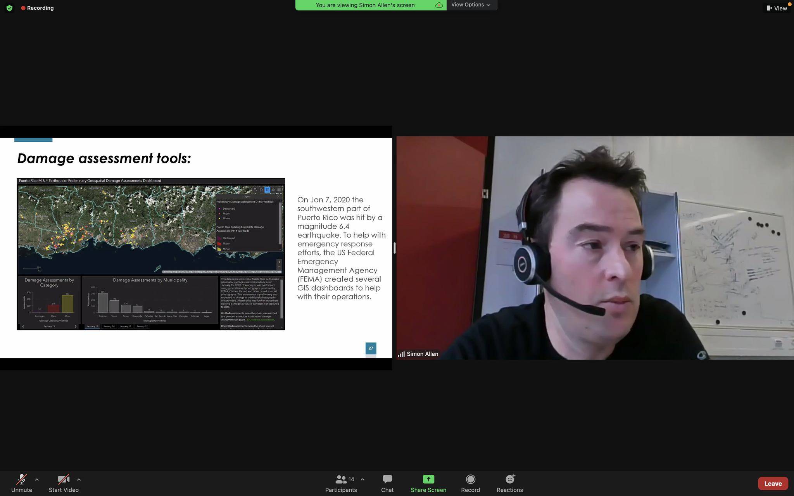Click the Unmute microphone icon

coord(21,480)
